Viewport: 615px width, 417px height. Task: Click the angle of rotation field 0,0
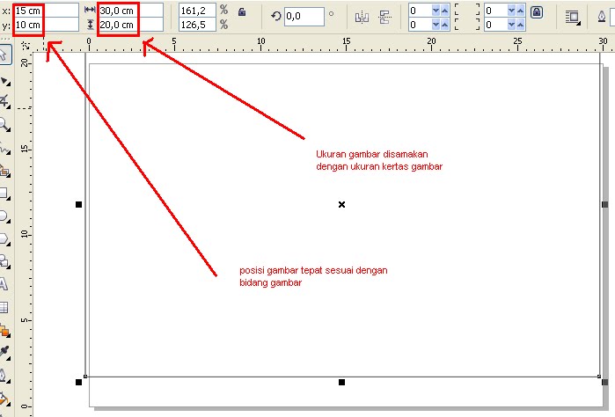304,16
